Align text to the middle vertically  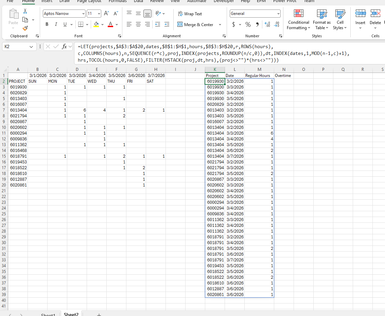coord(138,14)
